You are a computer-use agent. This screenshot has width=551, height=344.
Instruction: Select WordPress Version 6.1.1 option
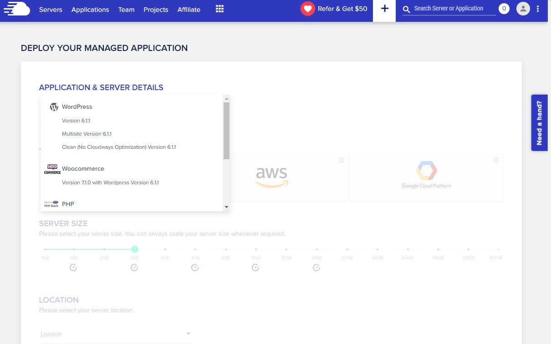(76, 121)
